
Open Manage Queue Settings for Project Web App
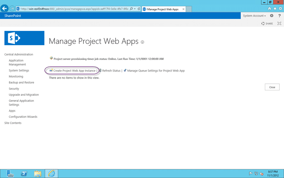(x=156, y=70)
